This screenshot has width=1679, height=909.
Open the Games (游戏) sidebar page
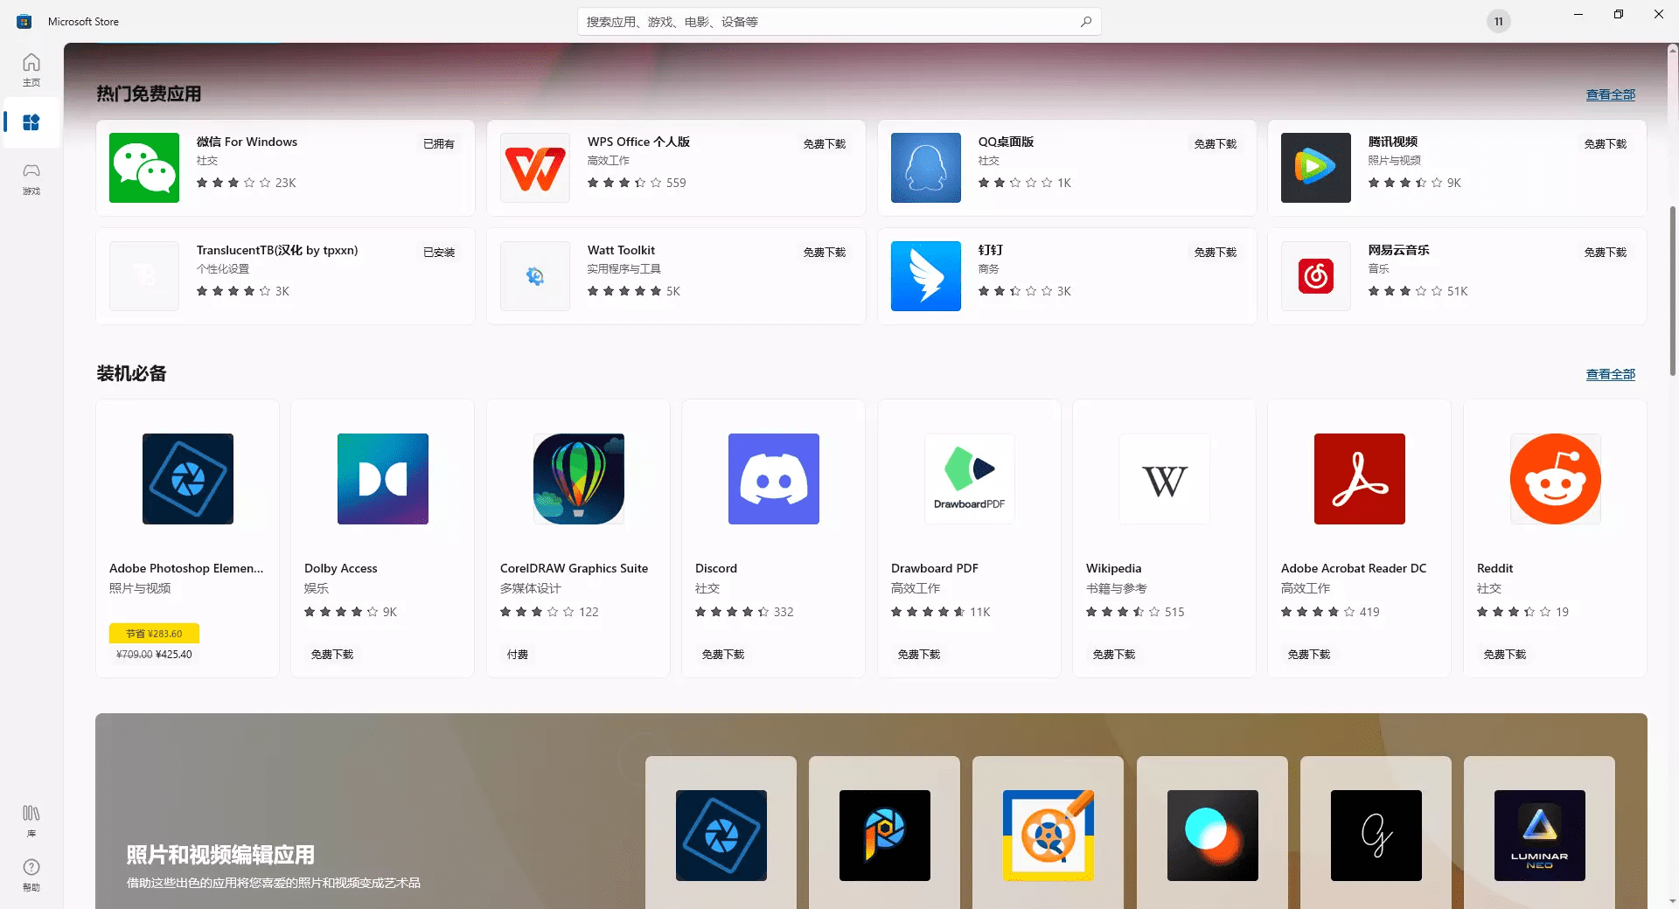pos(31,177)
